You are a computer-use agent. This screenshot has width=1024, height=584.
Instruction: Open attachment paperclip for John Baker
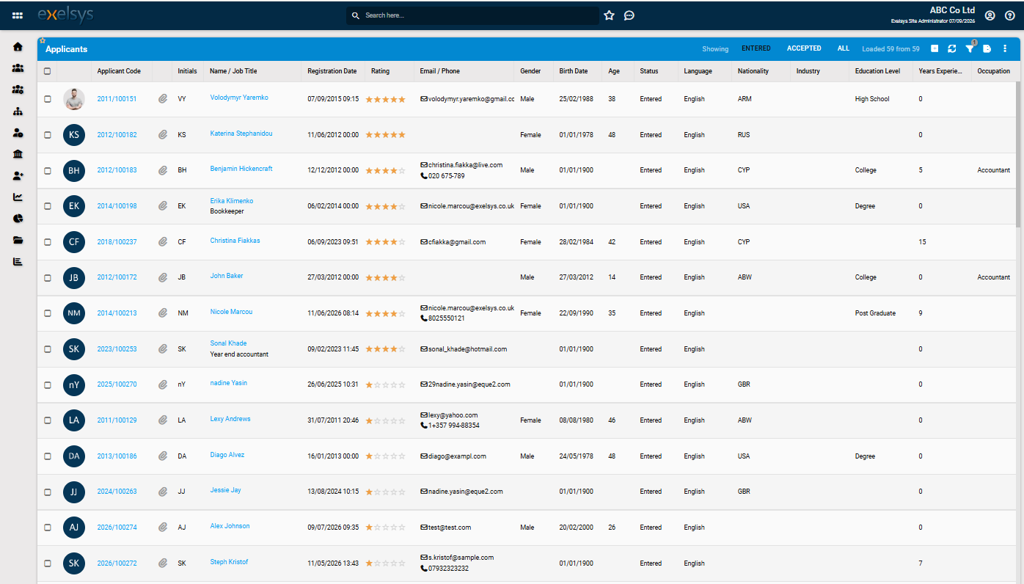pos(163,277)
